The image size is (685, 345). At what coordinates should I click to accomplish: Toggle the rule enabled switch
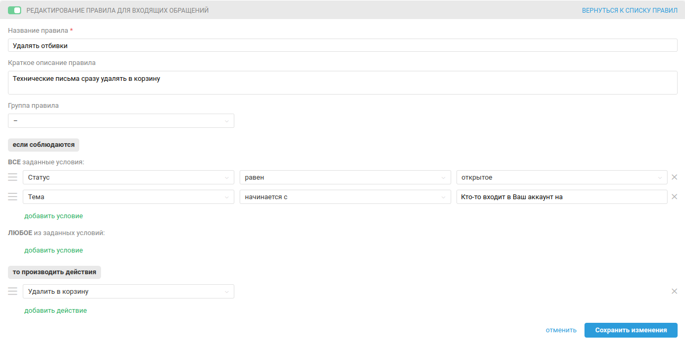(14, 10)
